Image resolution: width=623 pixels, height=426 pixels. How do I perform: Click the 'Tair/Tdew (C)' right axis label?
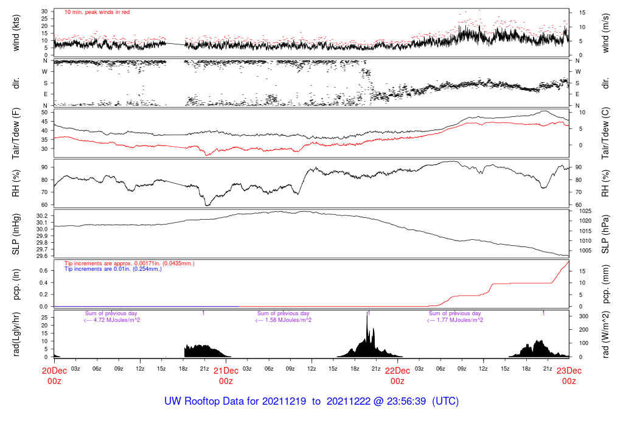tap(605, 133)
